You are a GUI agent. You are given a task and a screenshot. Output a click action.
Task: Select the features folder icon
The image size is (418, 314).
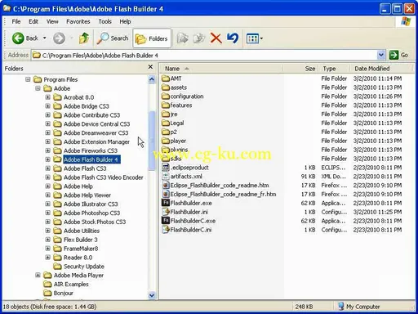166,105
